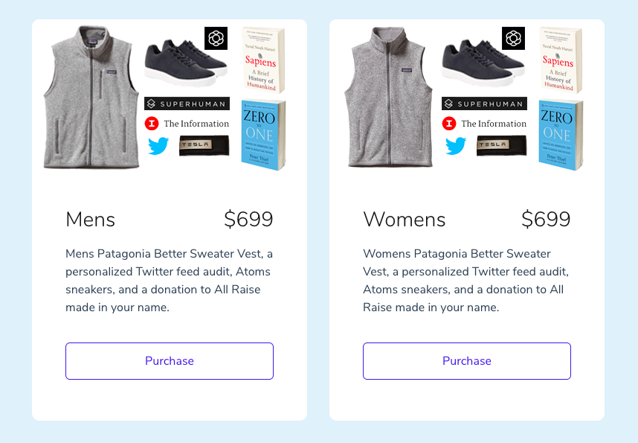Select the Mens gray sweater vest image
Image resolution: width=638 pixels, height=443 pixels.
92,97
